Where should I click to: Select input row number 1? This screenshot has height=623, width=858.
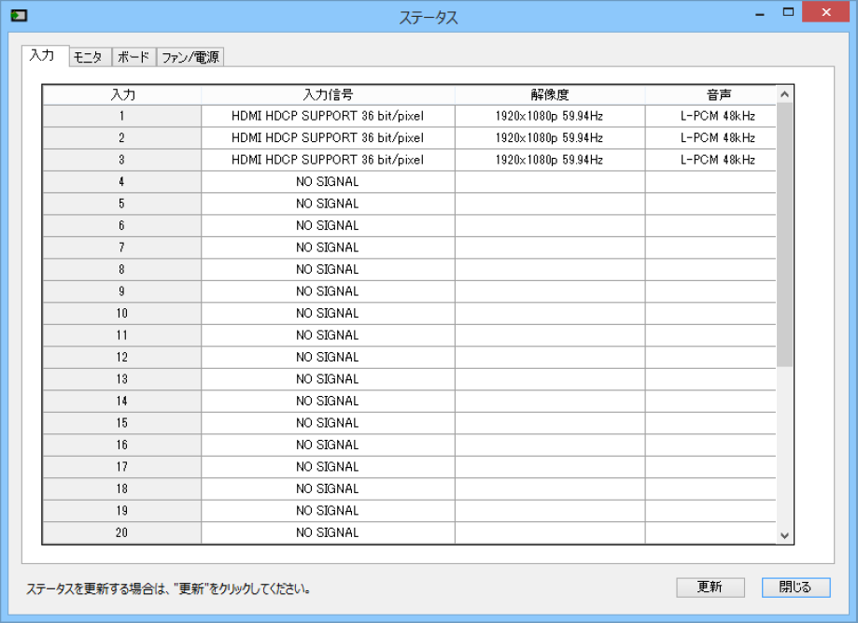[122, 116]
